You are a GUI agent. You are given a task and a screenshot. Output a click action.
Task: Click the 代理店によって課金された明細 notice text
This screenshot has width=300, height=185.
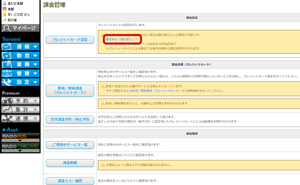139,165
